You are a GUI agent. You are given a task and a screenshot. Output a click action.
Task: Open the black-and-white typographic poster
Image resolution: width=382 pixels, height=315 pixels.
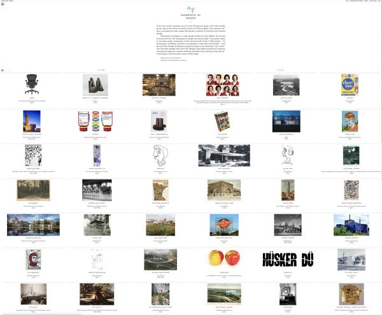coord(33,155)
